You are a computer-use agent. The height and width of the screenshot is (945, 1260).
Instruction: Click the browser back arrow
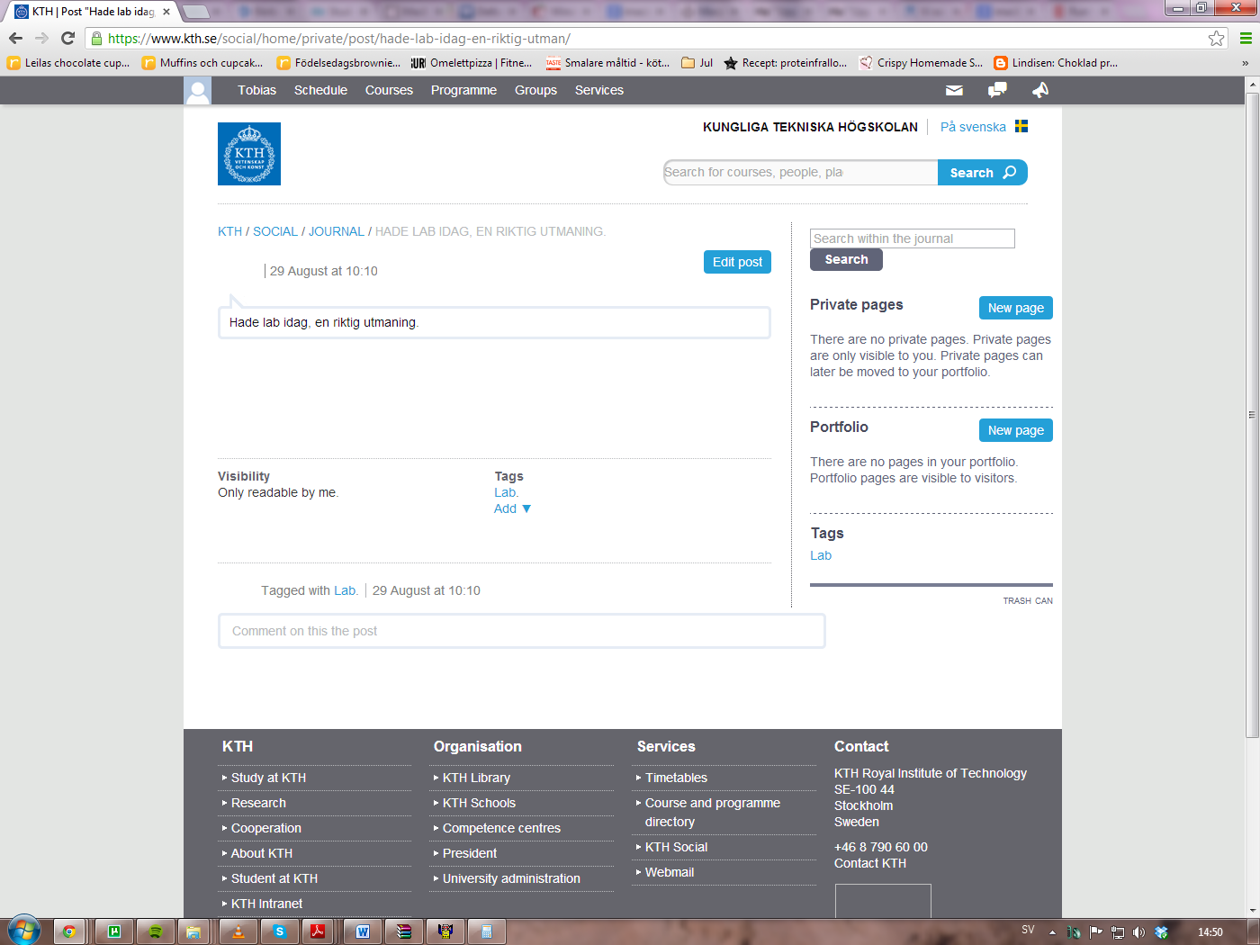coord(15,38)
